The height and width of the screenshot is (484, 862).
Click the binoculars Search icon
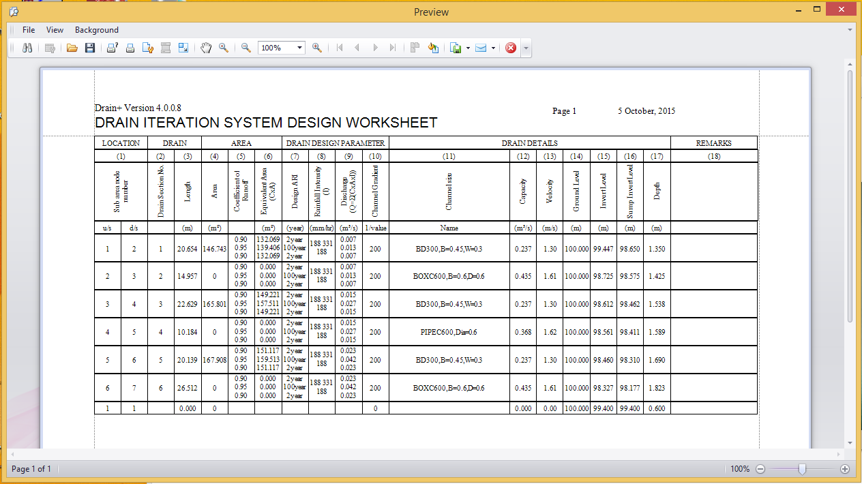pyautogui.click(x=28, y=48)
